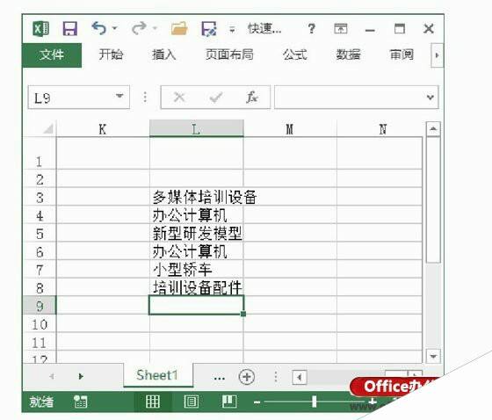The height and width of the screenshot is (420, 492).
Task: Click the vertical scrollbar thumb
Action: [x=433, y=199]
